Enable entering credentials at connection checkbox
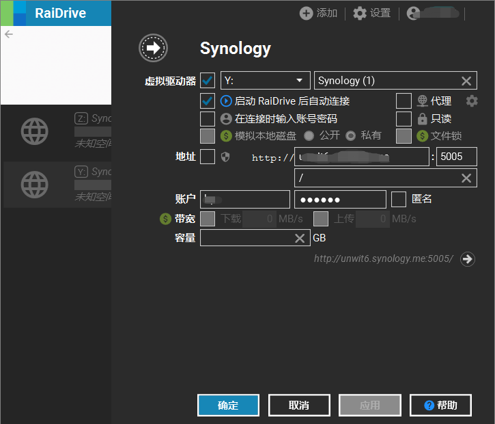Image resolution: width=495 pixels, height=424 pixels. (x=208, y=118)
